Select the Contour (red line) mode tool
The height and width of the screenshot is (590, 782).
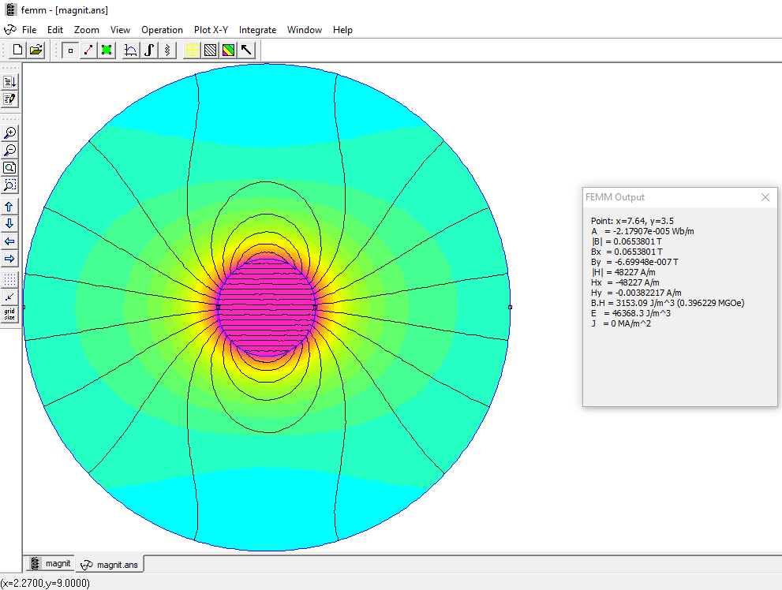(88, 50)
